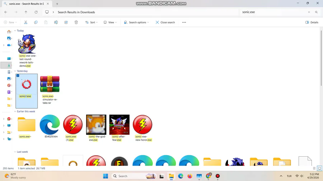The width and height of the screenshot is (323, 181).
Task: Click the Share icon in toolbar
Action: point(66,23)
